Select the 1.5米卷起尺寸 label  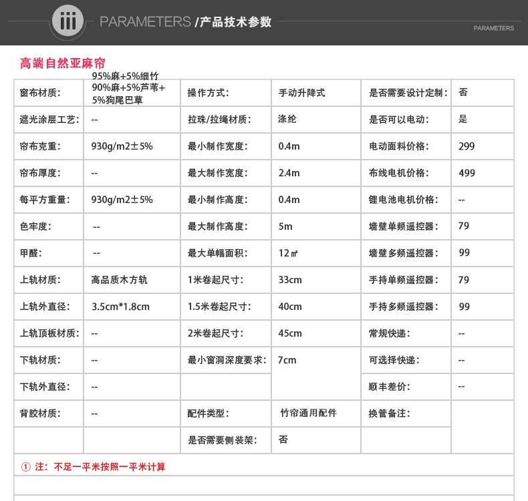click(219, 307)
